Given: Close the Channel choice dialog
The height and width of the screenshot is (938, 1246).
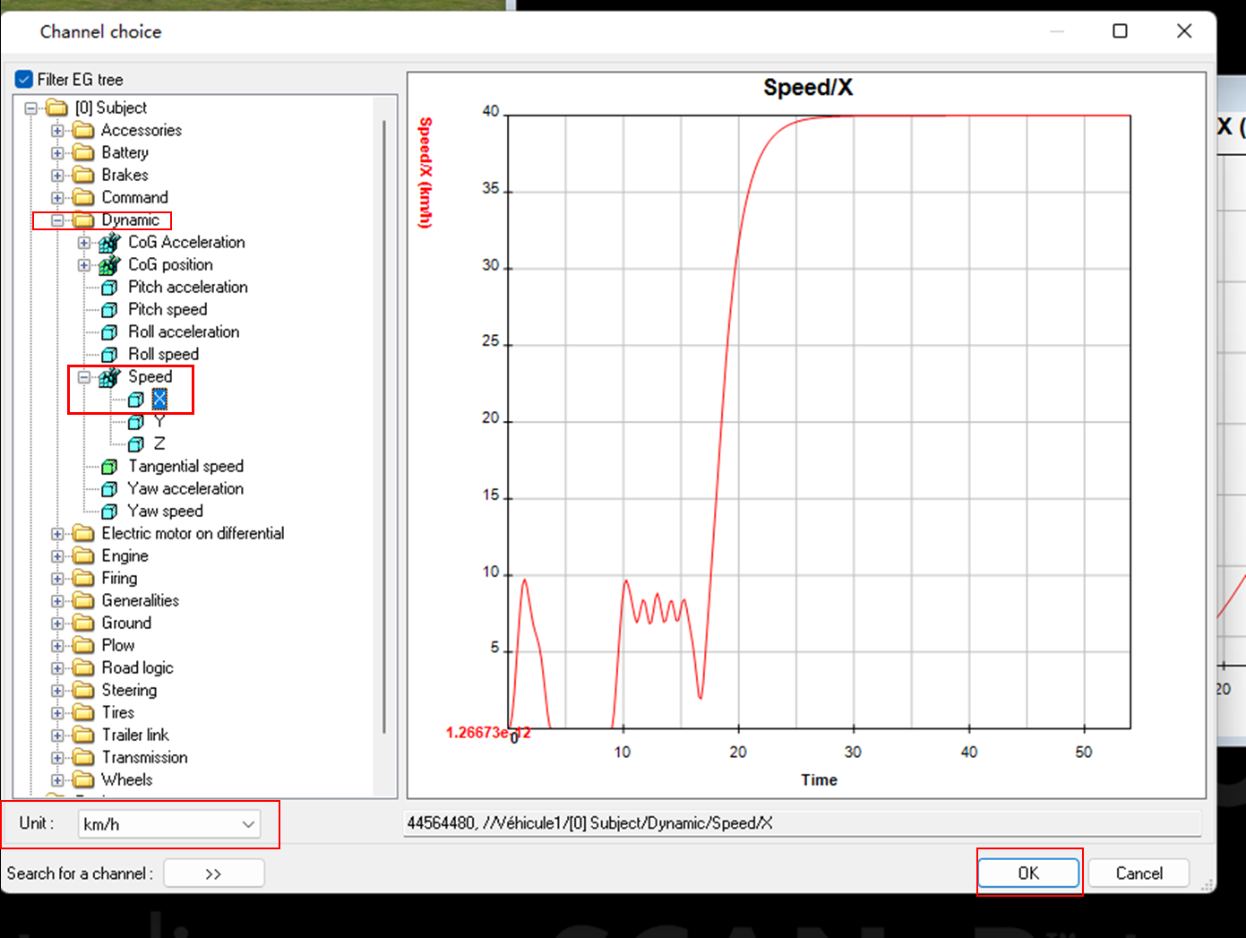Looking at the screenshot, I should click(x=1184, y=31).
